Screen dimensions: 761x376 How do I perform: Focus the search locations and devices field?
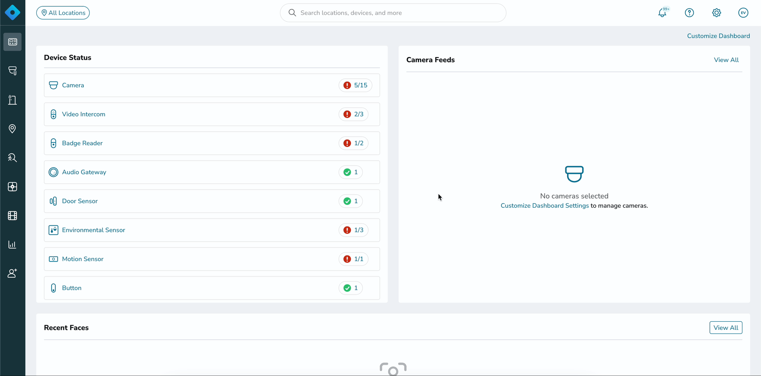pos(393,13)
